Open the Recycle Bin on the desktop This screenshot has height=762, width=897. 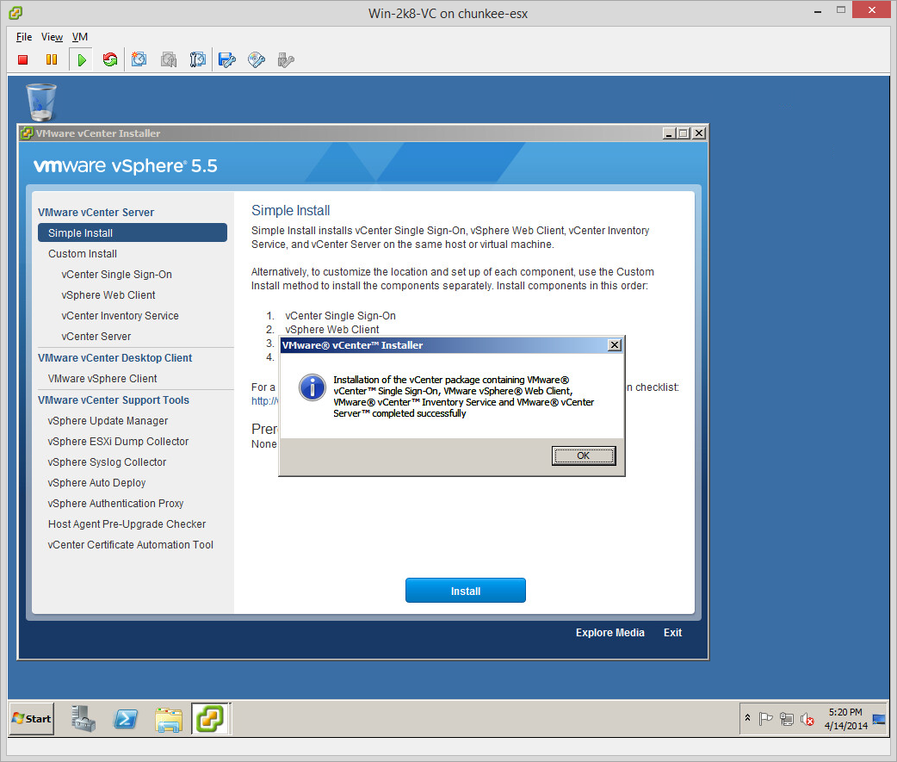click(x=41, y=102)
